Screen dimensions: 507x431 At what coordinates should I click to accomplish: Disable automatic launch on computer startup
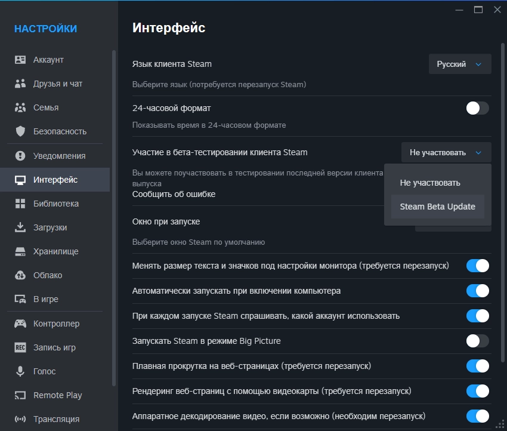pos(477,291)
